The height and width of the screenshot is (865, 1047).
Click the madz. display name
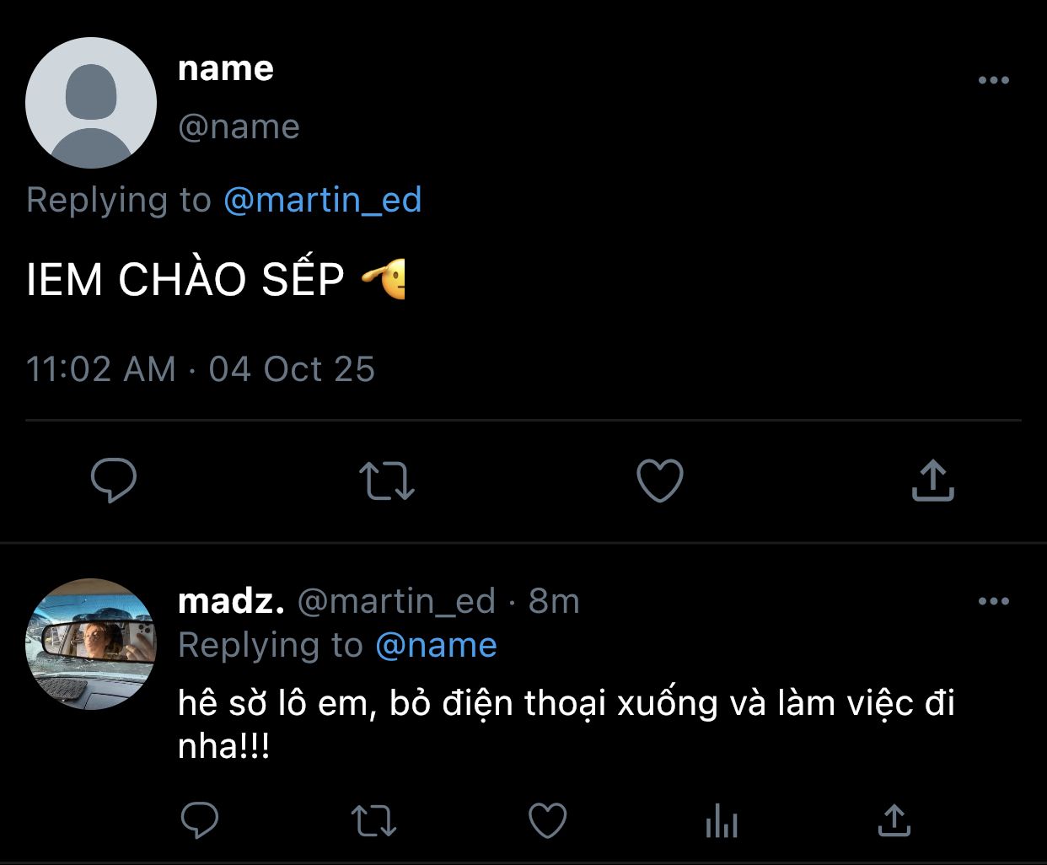pyautogui.click(x=231, y=601)
